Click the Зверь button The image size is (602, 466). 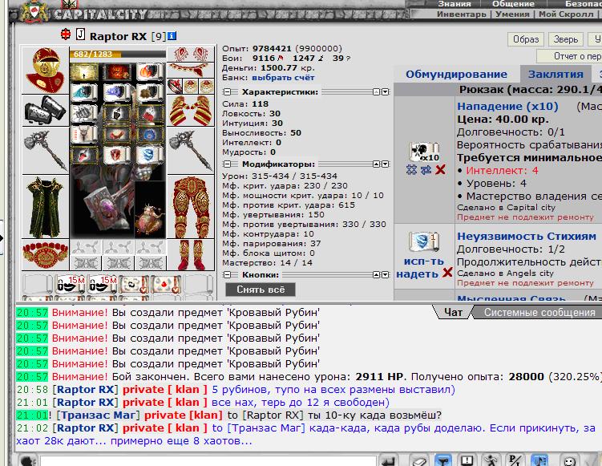(565, 39)
